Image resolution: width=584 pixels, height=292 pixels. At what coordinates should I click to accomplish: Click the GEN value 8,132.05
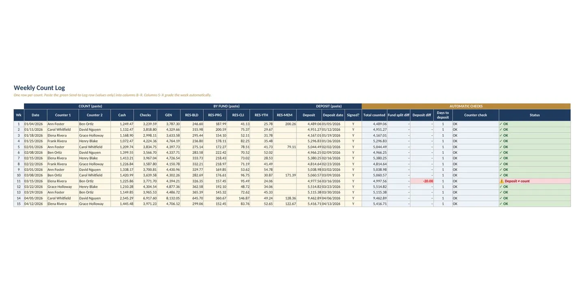point(169,198)
